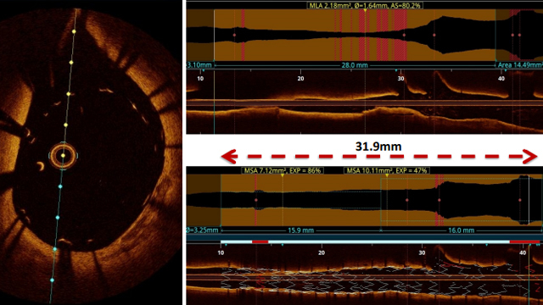Click the 28.0 mm length label
This screenshot has height=305, width=543.
click(355, 65)
